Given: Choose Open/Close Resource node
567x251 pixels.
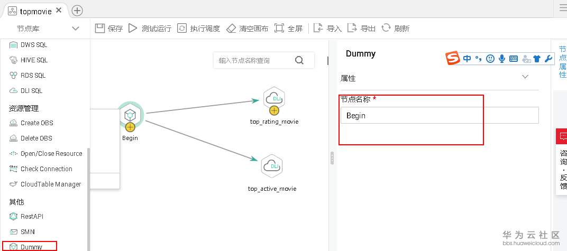Looking at the screenshot, I should coord(45,153).
